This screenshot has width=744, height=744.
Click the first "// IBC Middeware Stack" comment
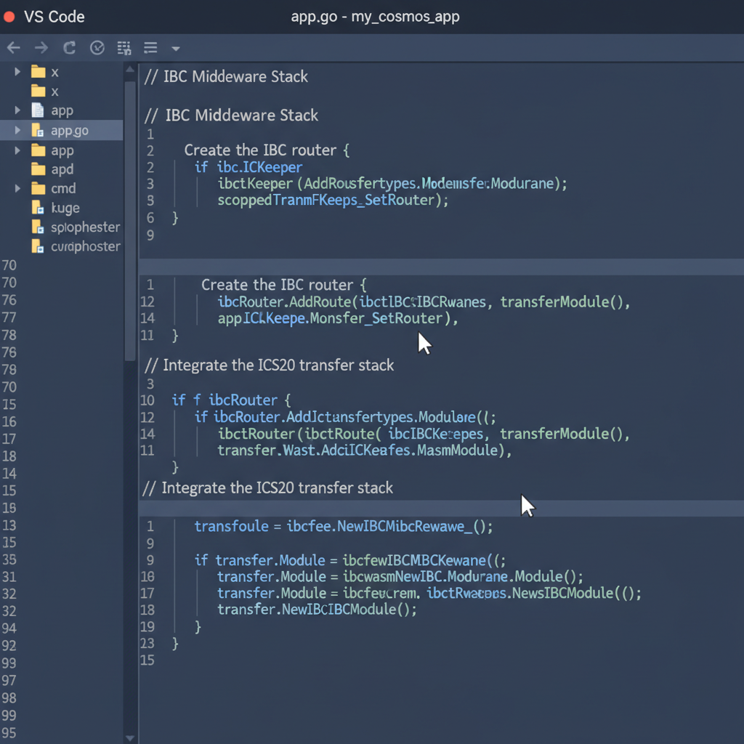(226, 77)
